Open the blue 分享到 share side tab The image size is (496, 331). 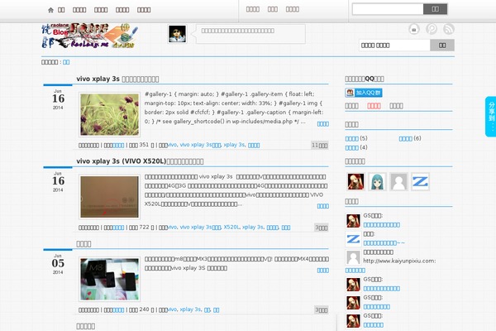[x=490, y=117]
